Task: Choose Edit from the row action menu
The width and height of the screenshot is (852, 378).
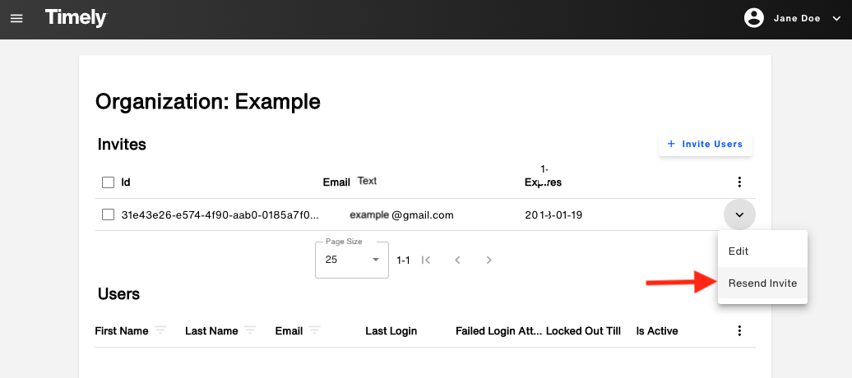Action: pyautogui.click(x=762, y=251)
